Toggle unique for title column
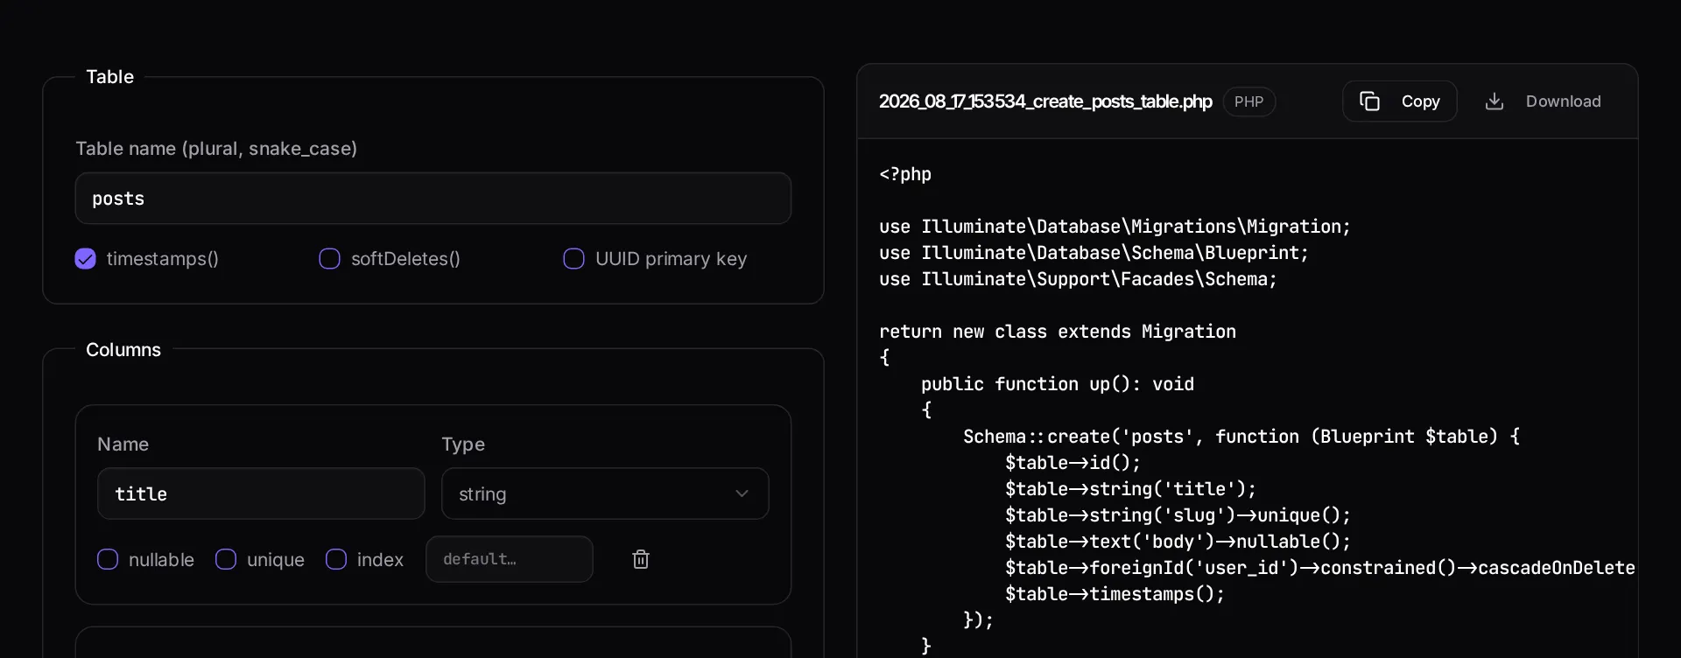1681x658 pixels. (x=226, y=559)
